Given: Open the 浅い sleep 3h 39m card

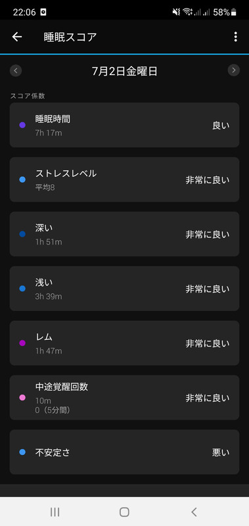Looking at the screenshot, I should (x=124, y=289).
